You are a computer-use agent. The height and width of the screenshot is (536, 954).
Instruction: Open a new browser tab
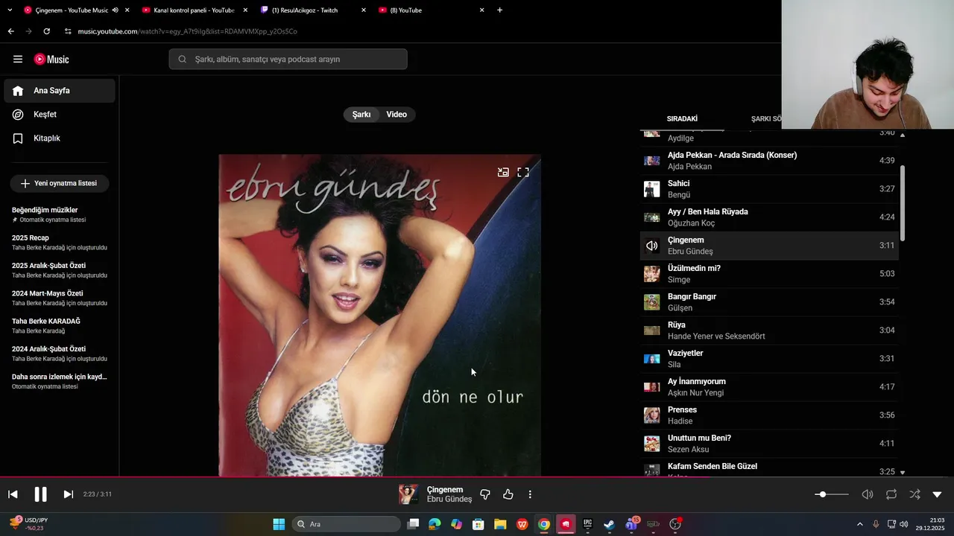pyautogui.click(x=499, y=10)
